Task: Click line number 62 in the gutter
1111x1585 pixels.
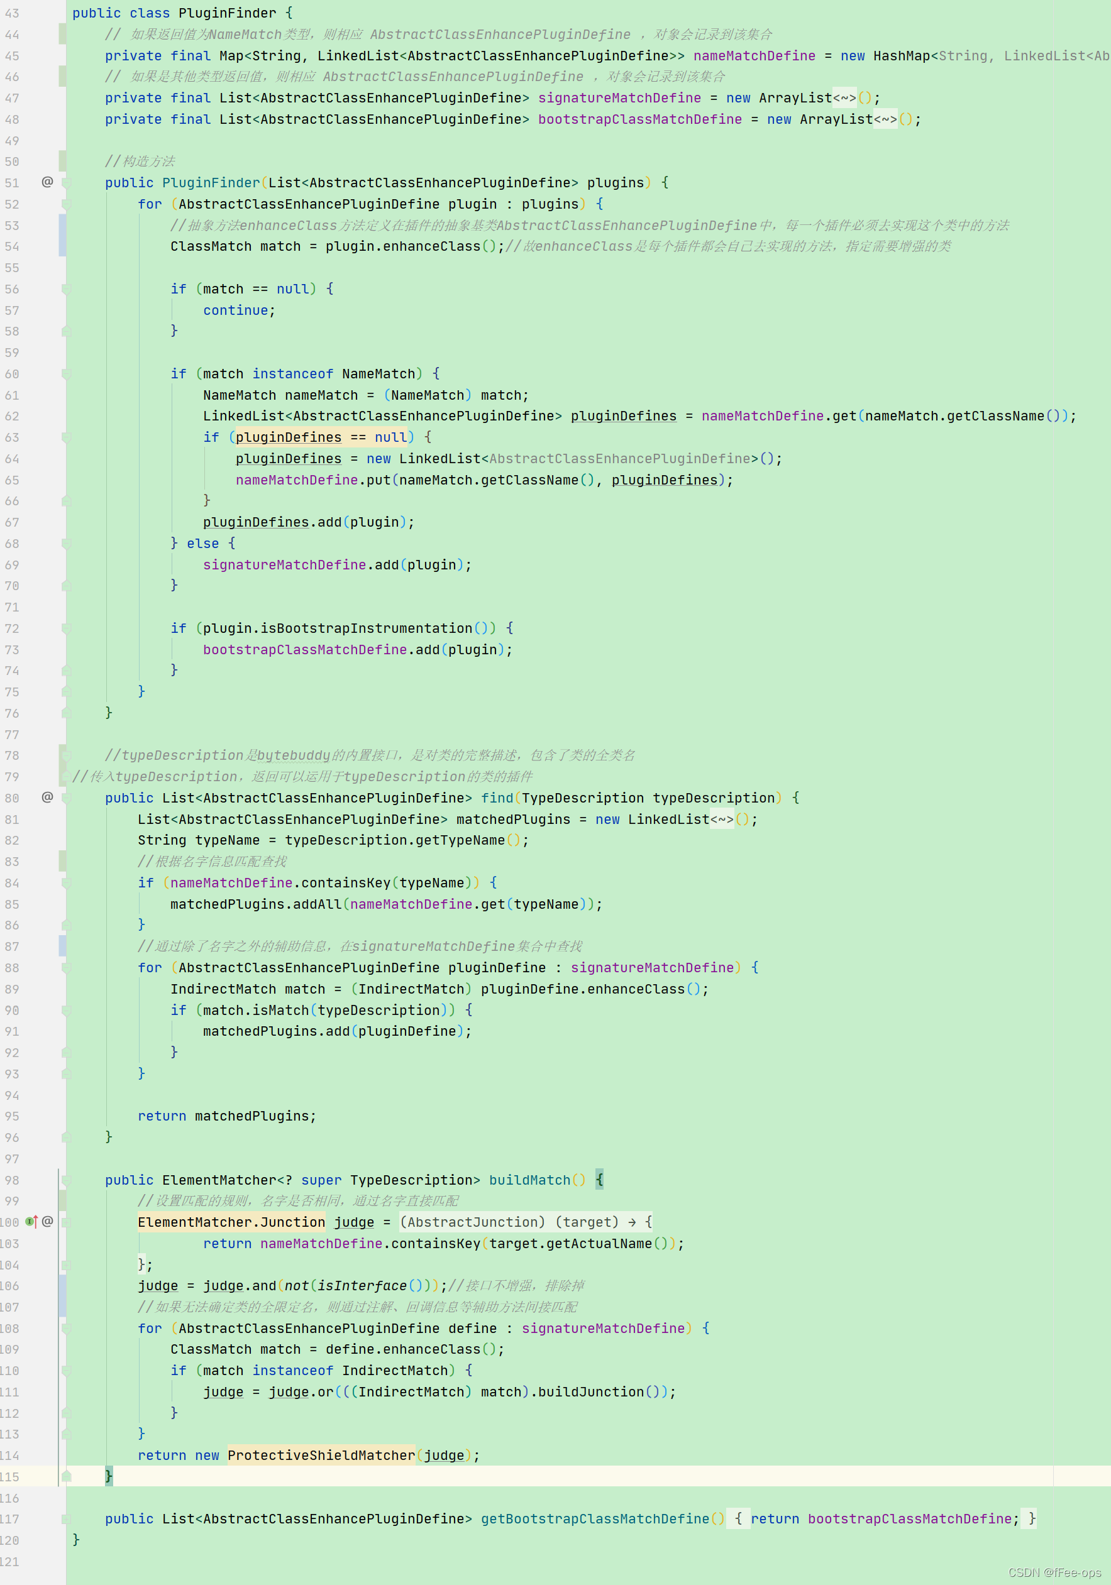Action: pyautogui.click(x=13, y=416)
